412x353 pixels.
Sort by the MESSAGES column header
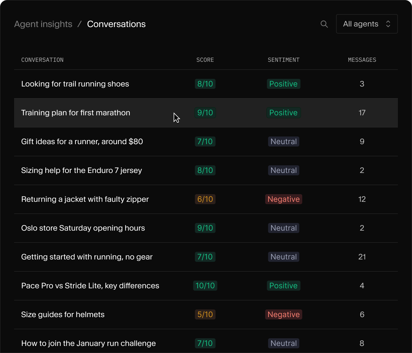click(x=362, y=60)
